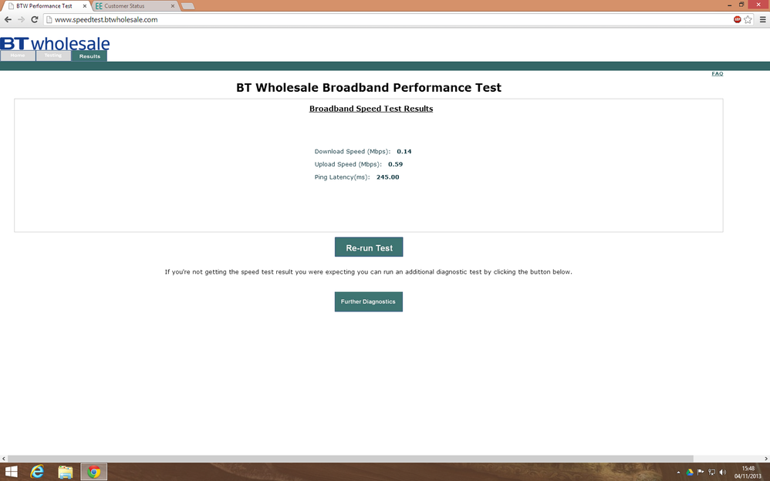Select the Testing tab
Image resolution: width=770 pixels, height=481 pixels.
coord(52,55)
